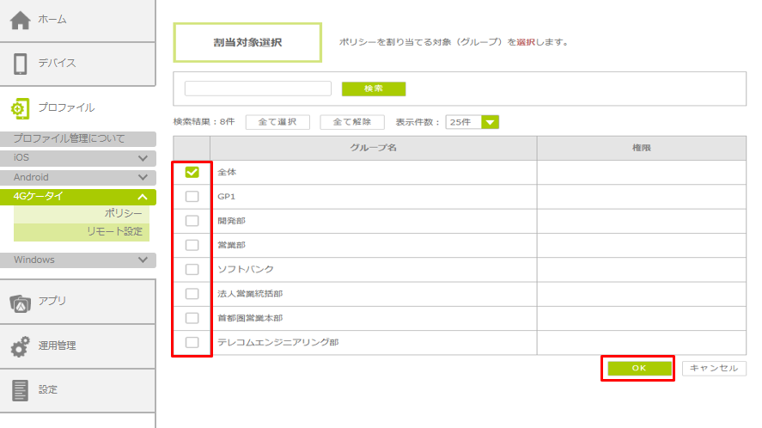762x428 pixels.
Task: Tick the 開発部 checkbox
Action: click(x=192, y=221)
